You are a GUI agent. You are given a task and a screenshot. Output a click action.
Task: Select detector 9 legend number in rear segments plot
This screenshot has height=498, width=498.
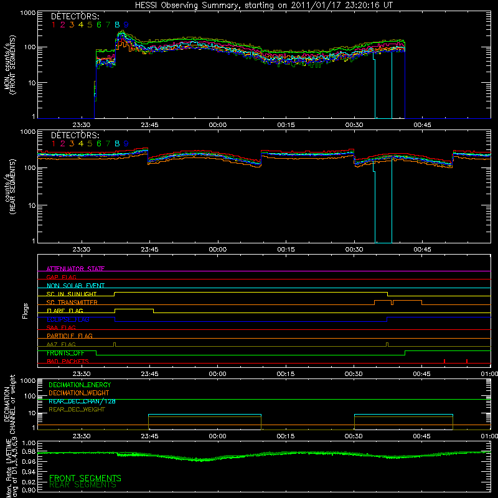pos(126,144)
